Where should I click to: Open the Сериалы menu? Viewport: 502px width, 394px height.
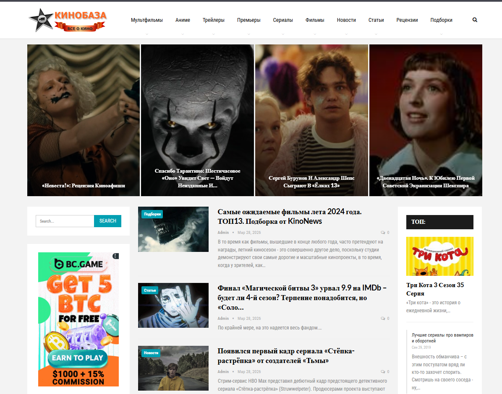283,20
